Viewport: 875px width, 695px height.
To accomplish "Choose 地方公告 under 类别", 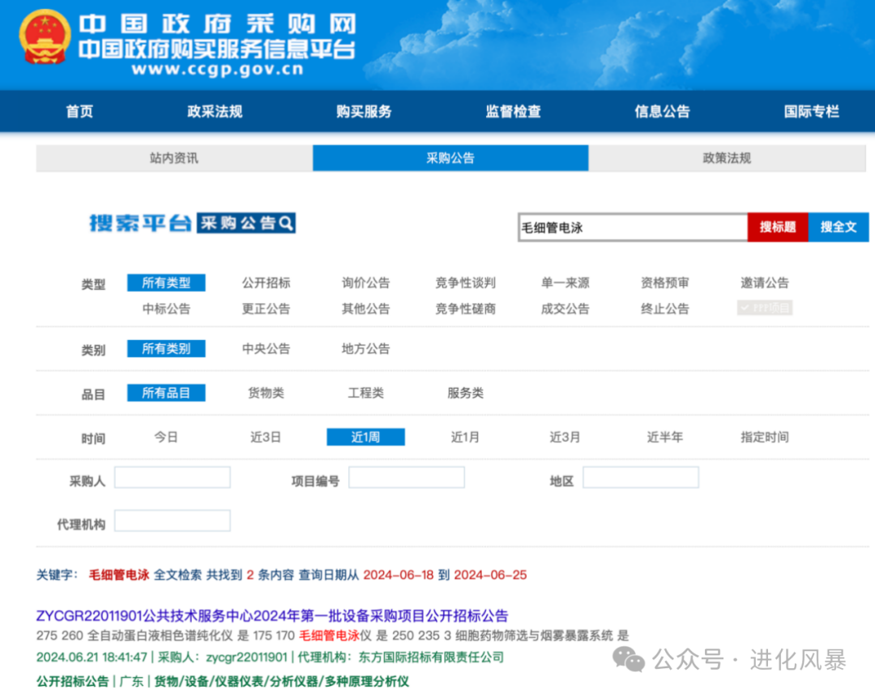I will [365, 349].
